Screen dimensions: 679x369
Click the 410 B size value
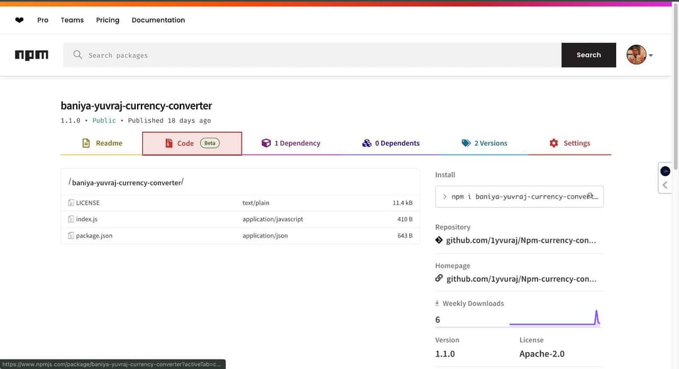(405, 219)
